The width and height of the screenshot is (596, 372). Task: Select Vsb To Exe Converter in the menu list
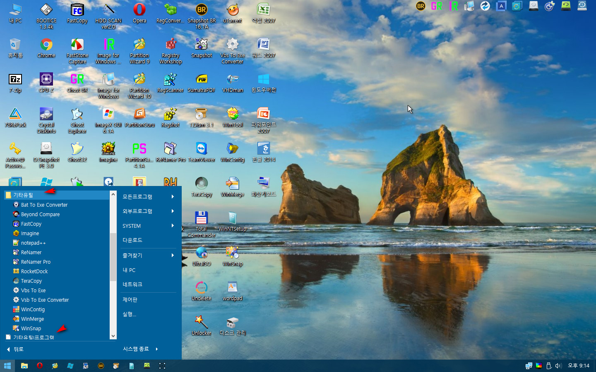(57, 300)
